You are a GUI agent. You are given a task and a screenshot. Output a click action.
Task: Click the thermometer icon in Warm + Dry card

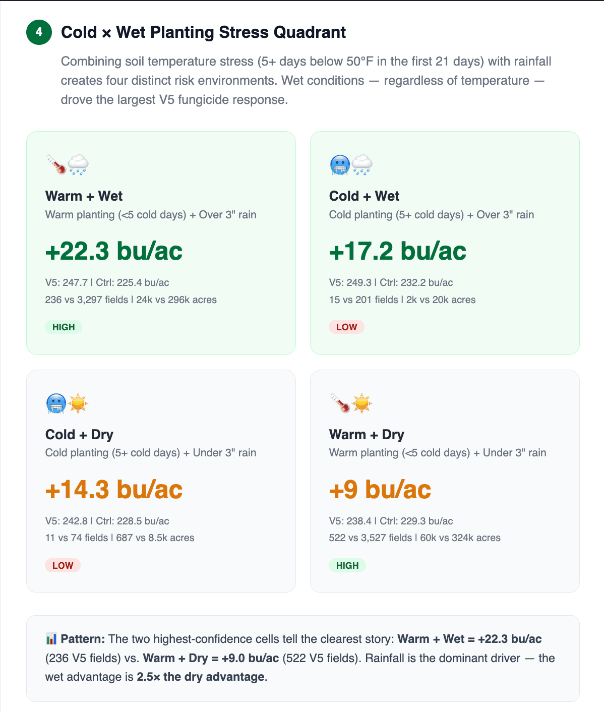[x=340, y=403]
